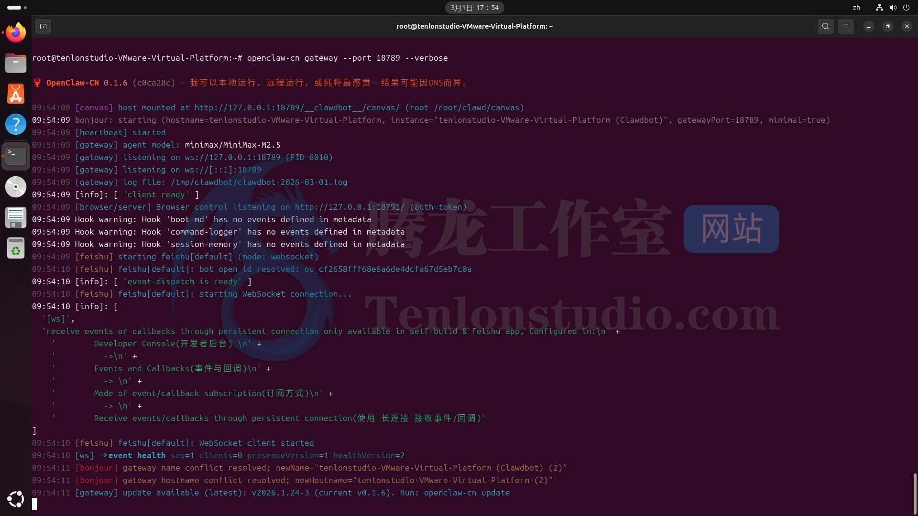Open network status icon in system tray
The image size is (918, 516).
coord(879,8)
